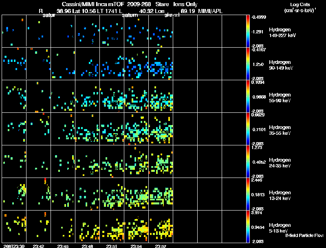
Task: Click the '23:51' time axis label
Action: point(112,246)
